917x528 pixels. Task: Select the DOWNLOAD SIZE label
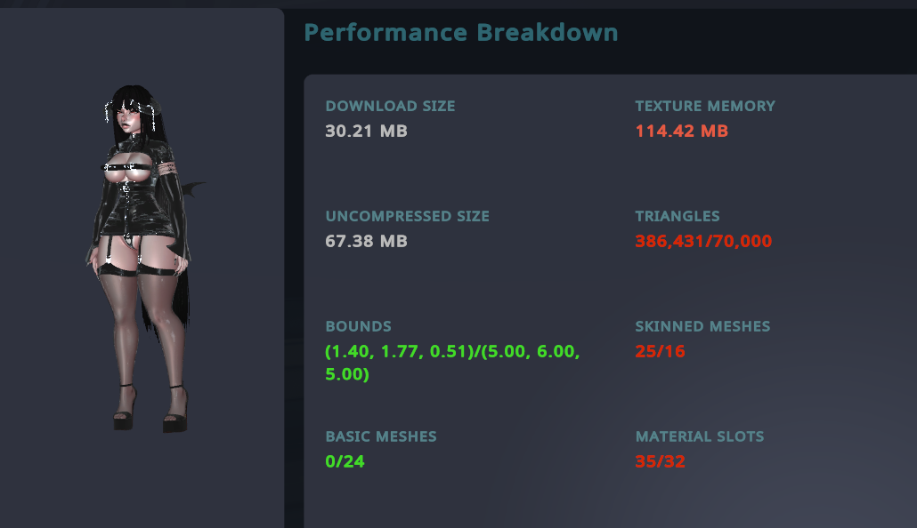pyautogui.click(x=390, y=106)
